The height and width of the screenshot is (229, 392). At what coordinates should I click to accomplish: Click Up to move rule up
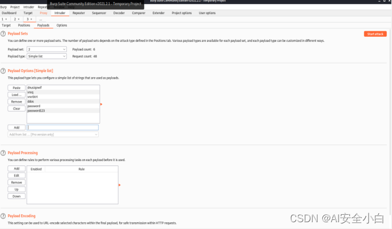[x=16, y=189]
